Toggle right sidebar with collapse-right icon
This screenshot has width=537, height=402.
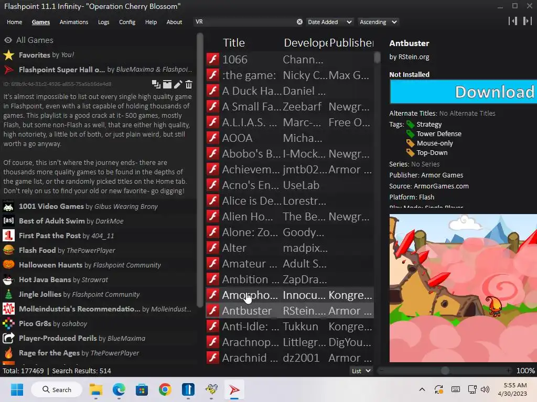coord(528,21)
